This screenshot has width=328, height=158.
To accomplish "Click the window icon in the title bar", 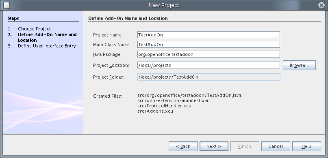I will [x=7, y=5].
